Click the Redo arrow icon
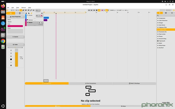175x109 pixels. click(x=16, y=10)
